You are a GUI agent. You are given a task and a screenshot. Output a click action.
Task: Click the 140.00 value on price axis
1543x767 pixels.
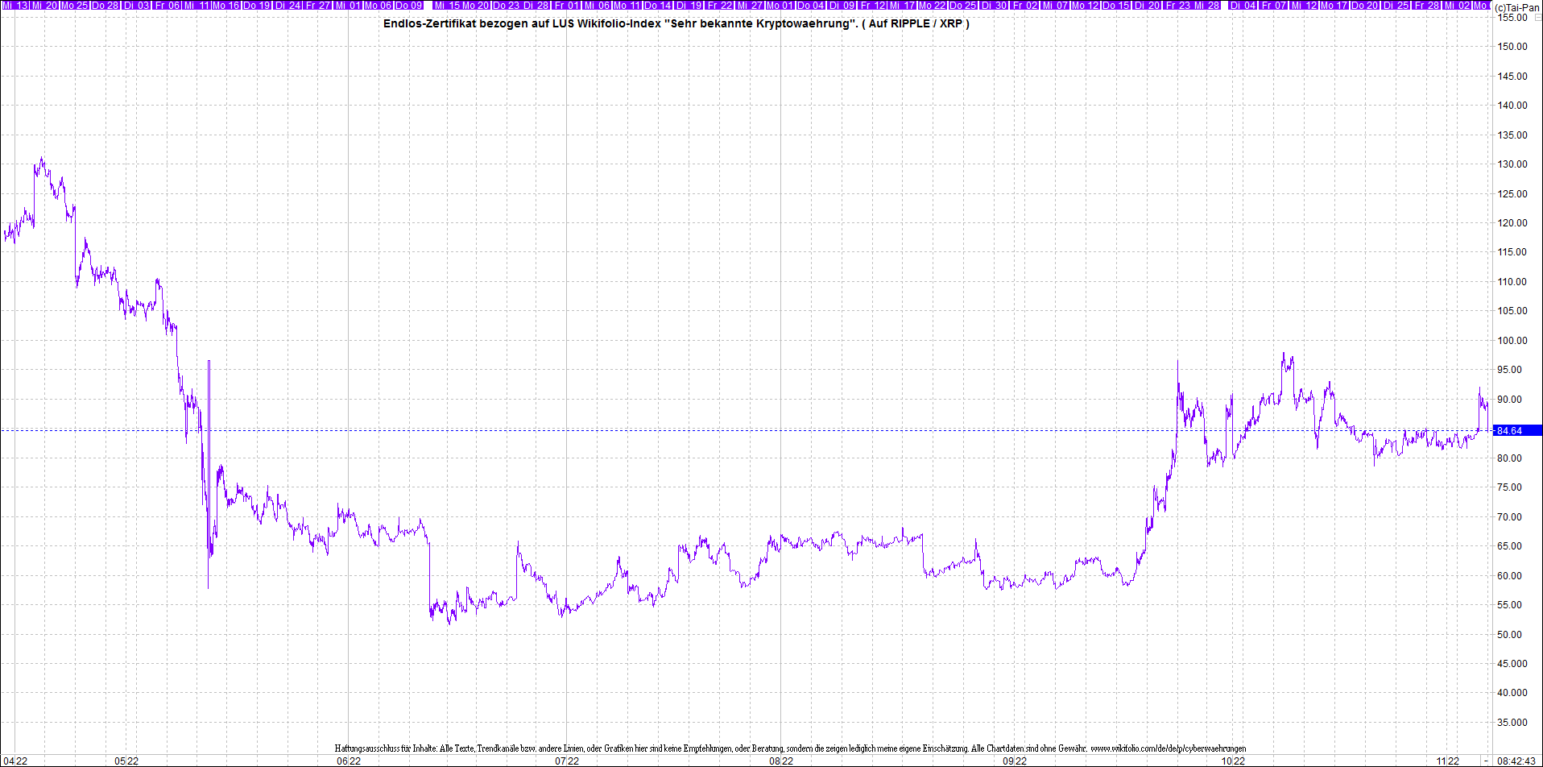pyautogui.click(x=1512, y=106)
